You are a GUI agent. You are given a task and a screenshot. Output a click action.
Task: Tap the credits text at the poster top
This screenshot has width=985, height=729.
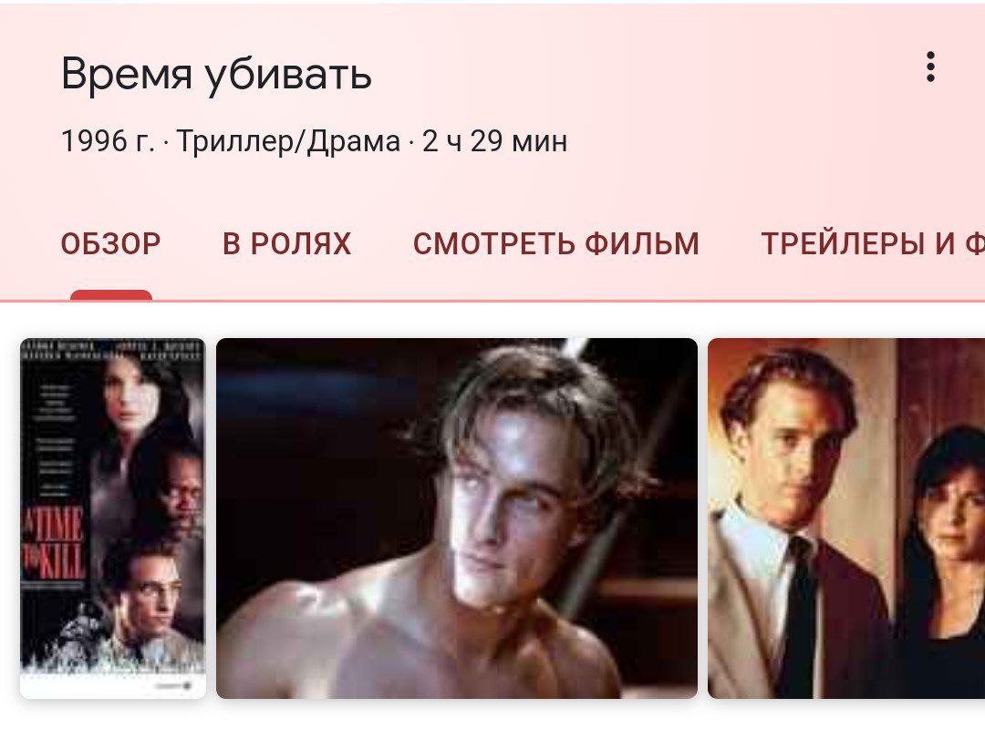pos(112,351)
